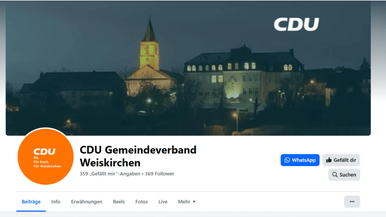Open the orange CDU profile picture
The width and height of the screenshot is (386, 217).
pyautogui.click(x=46, y=156)
